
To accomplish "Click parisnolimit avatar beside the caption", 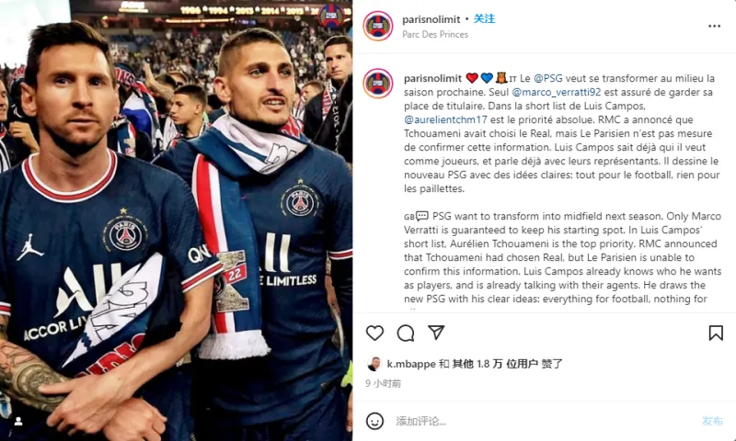I will point(378,84).
